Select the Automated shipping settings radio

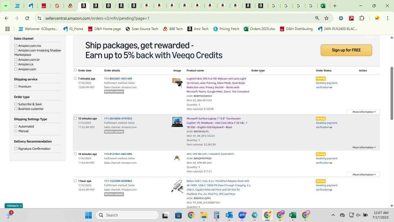point(16,126)
